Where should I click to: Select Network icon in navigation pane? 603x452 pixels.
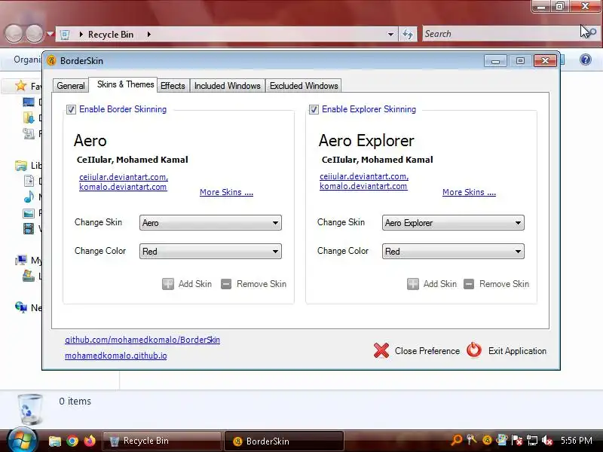[x=21, y=307]
